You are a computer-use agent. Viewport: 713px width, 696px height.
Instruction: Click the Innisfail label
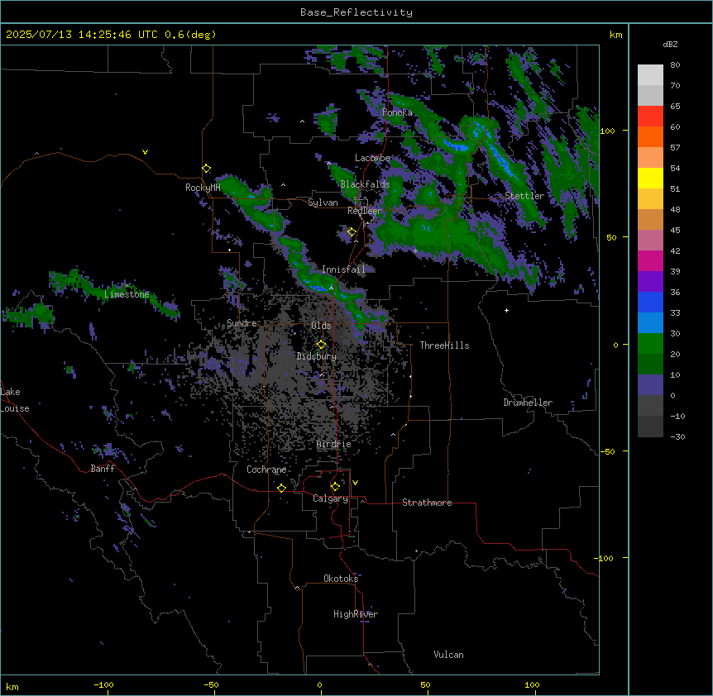click(x=343, y=269)
